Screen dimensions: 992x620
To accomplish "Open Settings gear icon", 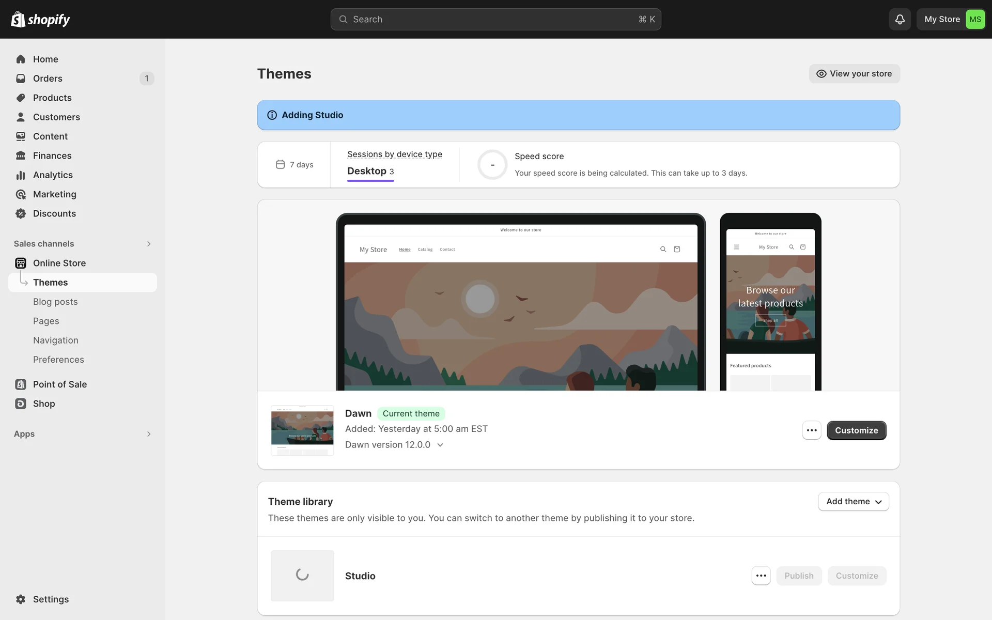I will click(x=21, y=599).
